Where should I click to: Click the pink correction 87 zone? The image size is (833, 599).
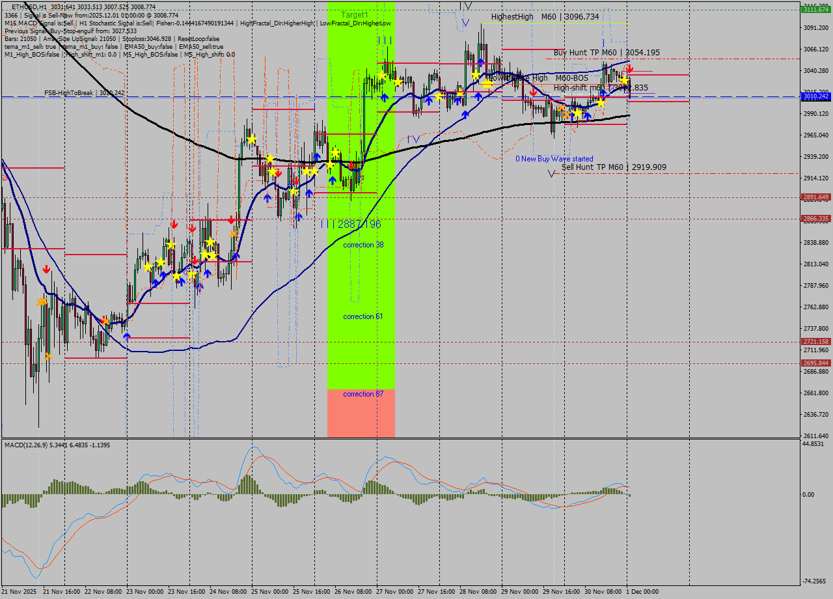click(361, 410)
